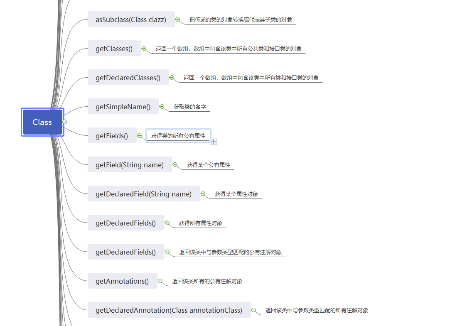The height and width of the screenshot is (326, 462).
Task: Select the getClasses() node
Action: coord(114,49)
